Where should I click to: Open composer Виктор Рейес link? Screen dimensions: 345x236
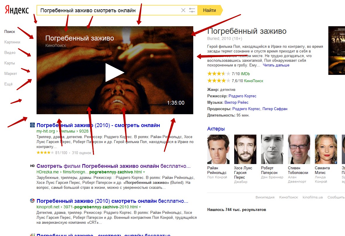click(x=236, y=103)
